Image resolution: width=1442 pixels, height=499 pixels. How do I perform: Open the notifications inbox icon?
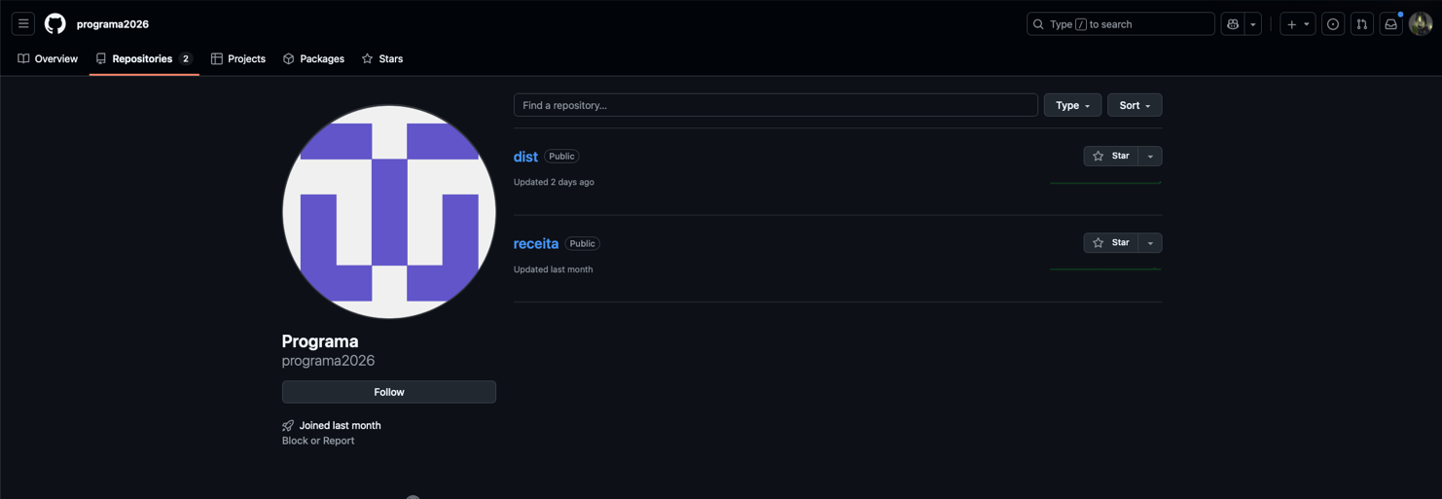[x=1391, y=24]
